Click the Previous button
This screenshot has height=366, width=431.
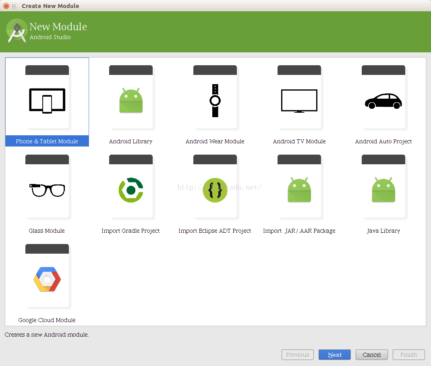click(x=297, y=355)
